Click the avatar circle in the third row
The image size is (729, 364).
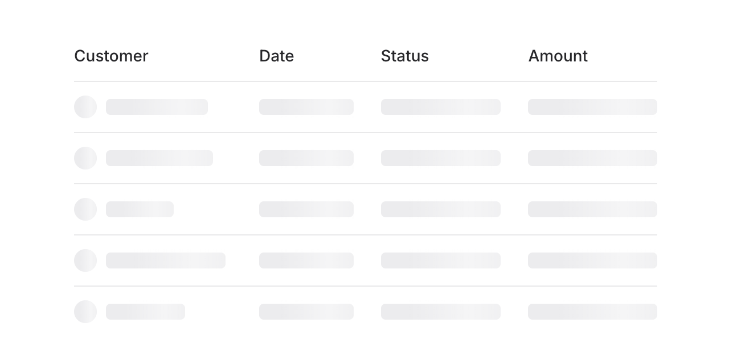(85, 209)
